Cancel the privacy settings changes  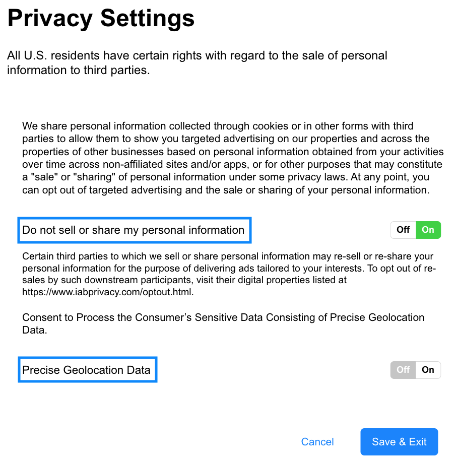317,442
